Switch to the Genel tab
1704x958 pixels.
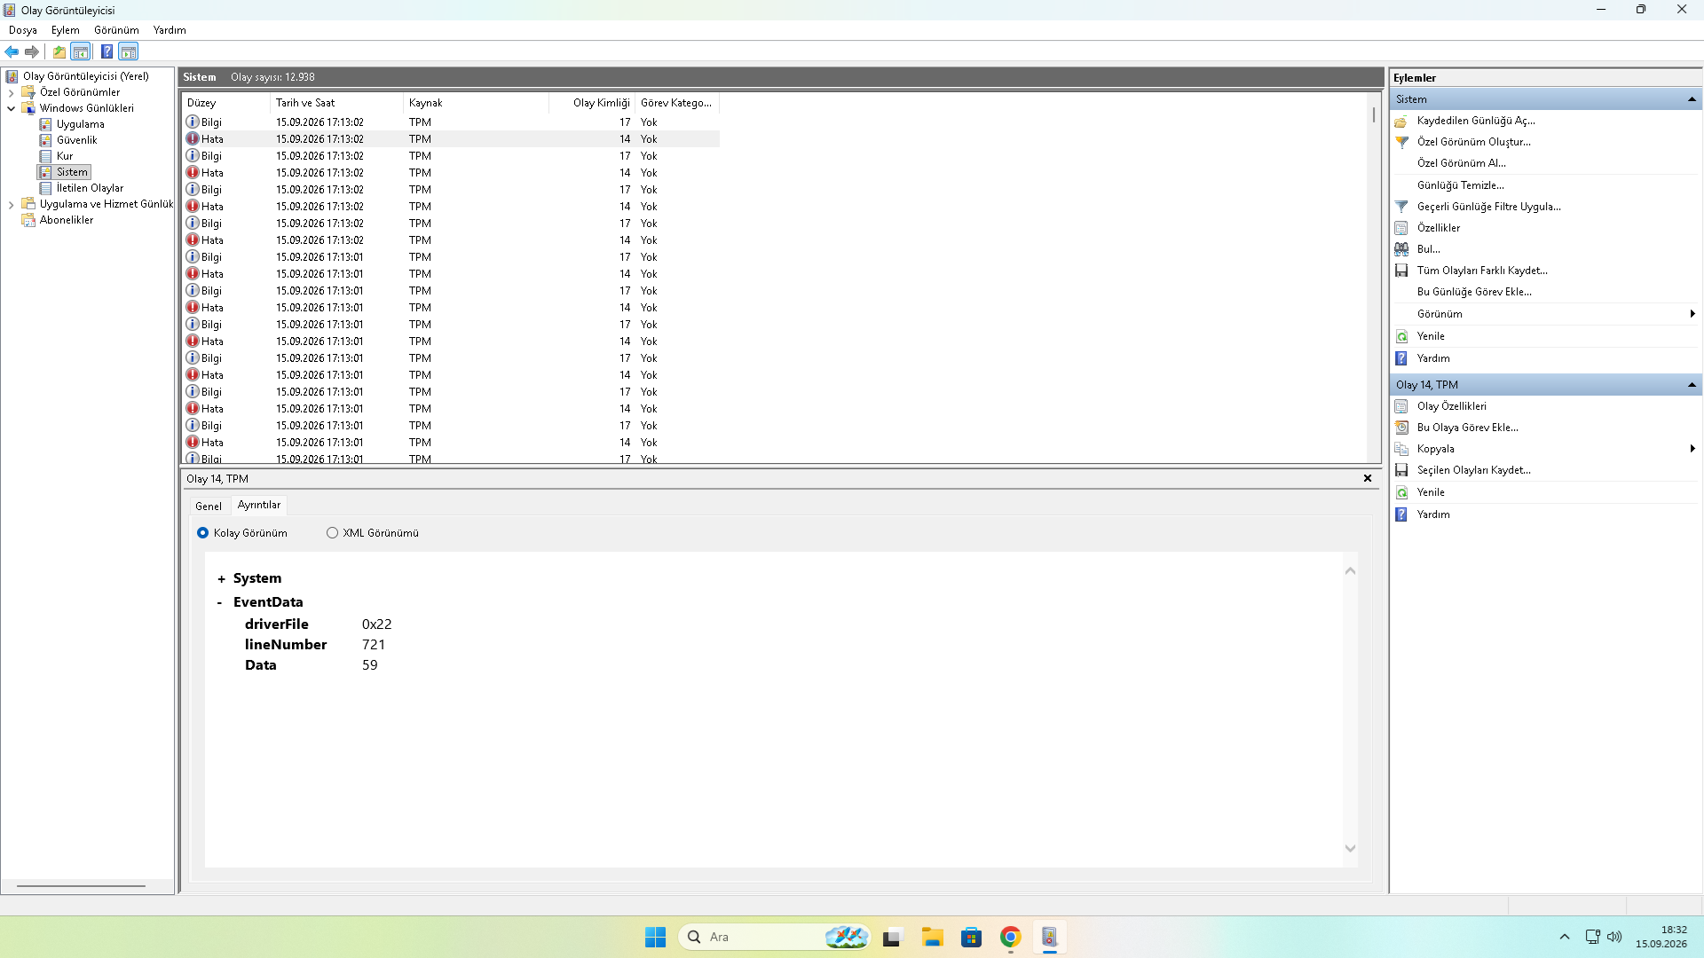pyautogui.click(x=209, y=506)
